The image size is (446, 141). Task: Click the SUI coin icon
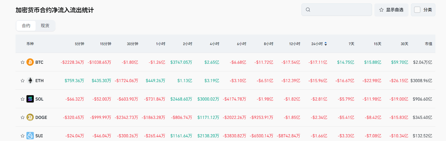click(x=30, y=136)
